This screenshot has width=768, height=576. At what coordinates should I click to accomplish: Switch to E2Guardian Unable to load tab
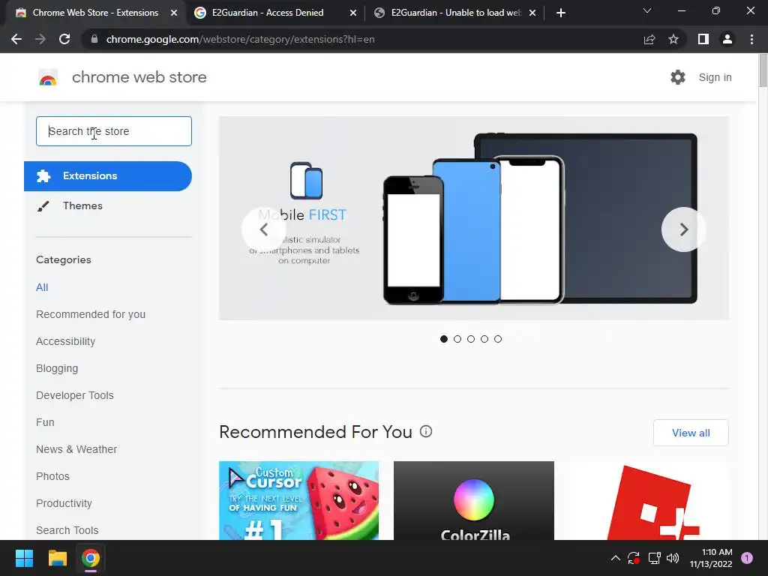[x=454, y=13]
